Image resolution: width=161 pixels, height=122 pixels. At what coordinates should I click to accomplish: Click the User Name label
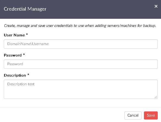(14, 35)
